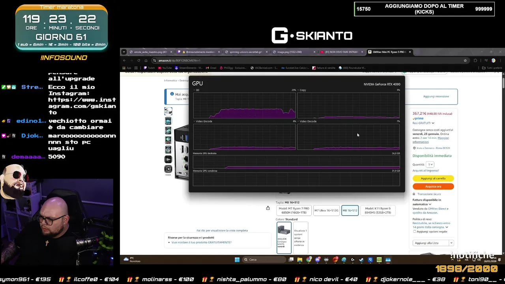This screenshot has height=284, width=505.
Task: Click the Acquista ora button
Action: coord(433,186)
